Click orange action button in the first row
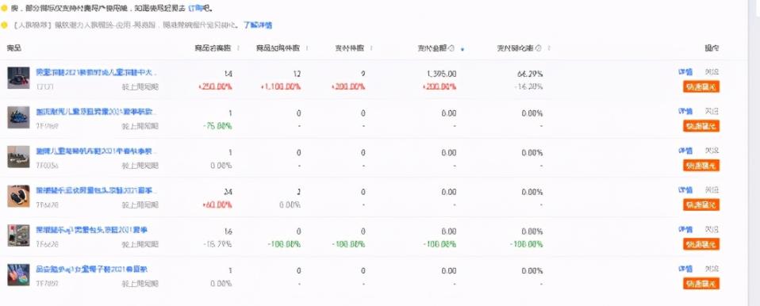 [x=701, y=86]
